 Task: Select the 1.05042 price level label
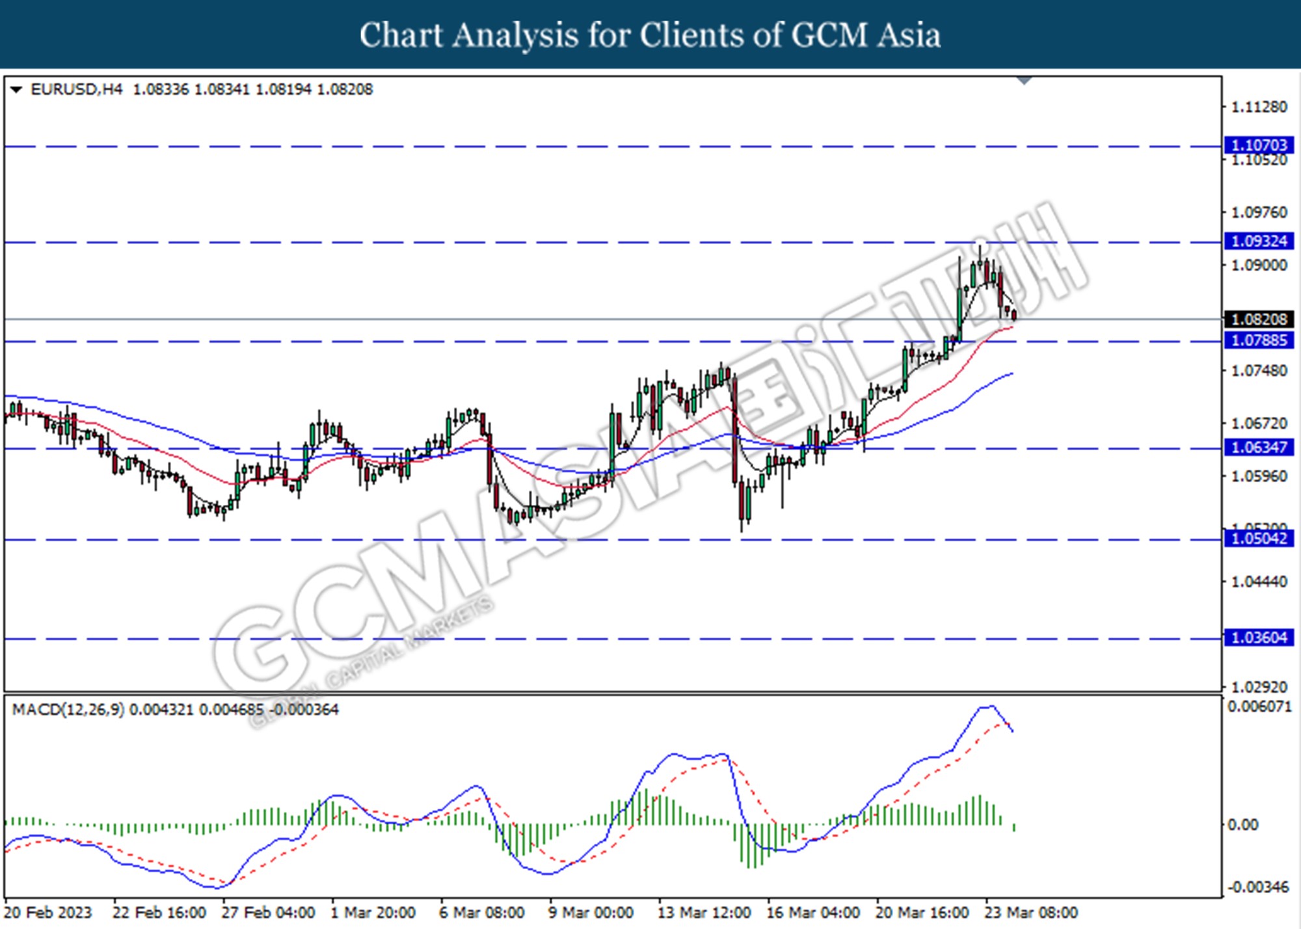(x=1259, y=539)
